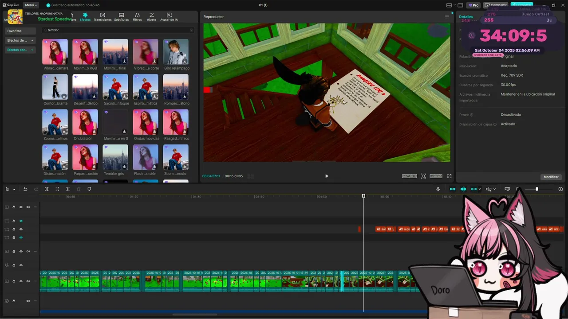The image size is (568, 319).
Task: Lock the first text track
Action: 14,221
